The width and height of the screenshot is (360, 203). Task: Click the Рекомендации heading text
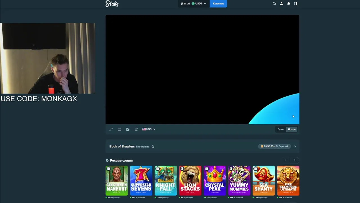pyautogui.click(x=121, y=160)
